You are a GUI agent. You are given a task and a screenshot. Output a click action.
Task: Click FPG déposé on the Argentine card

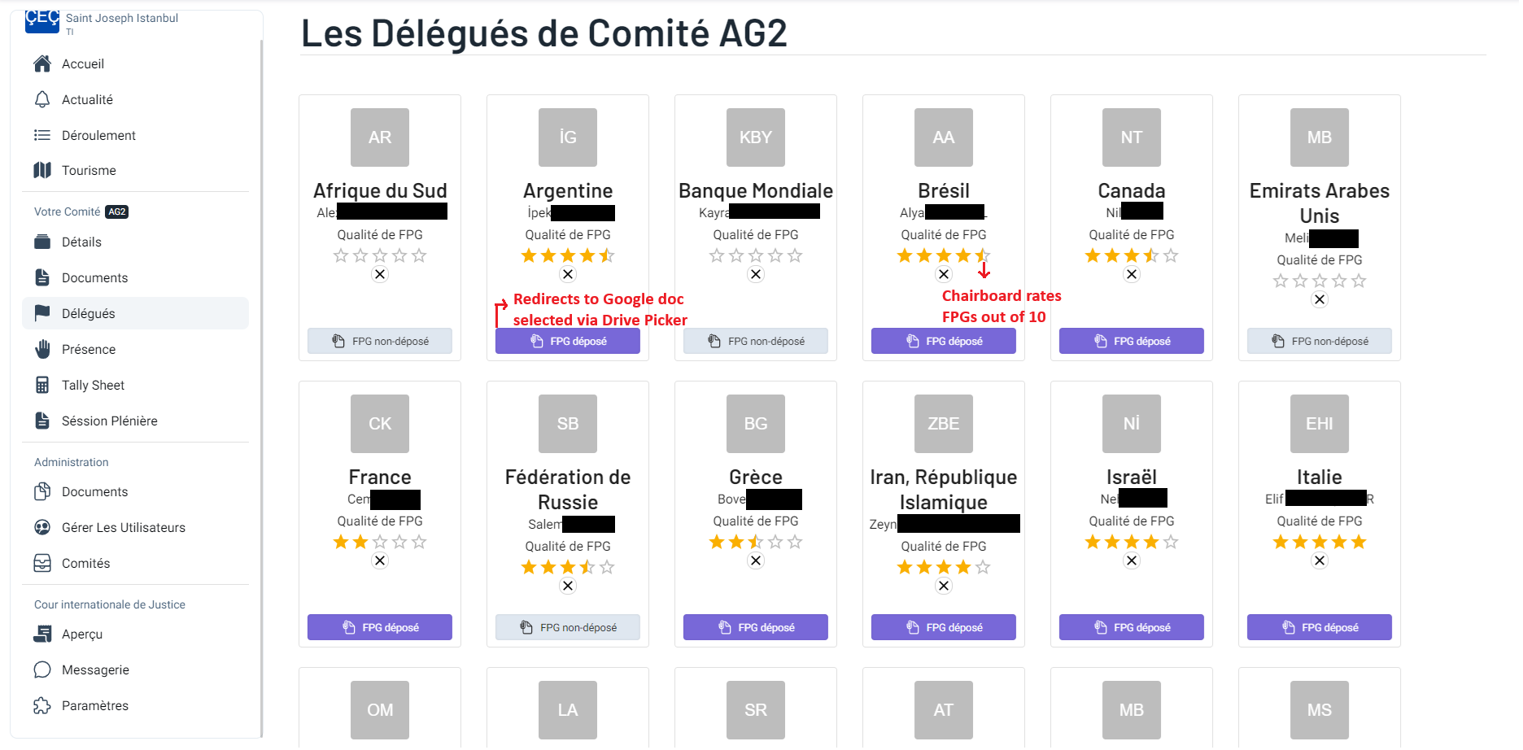coord(567,341)
